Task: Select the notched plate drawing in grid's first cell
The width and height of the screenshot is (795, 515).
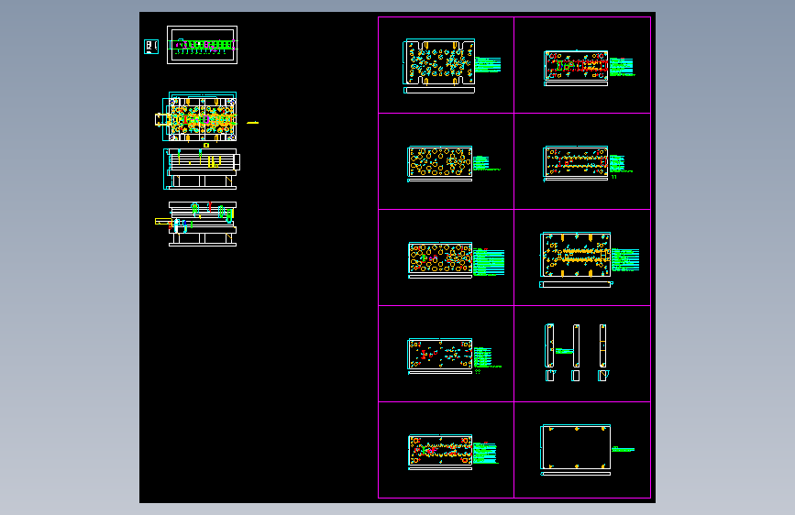Action: (439, 66)
